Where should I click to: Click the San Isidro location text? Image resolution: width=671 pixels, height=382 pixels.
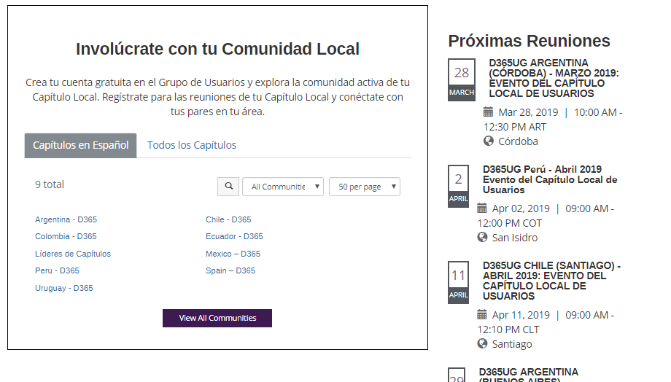click(515, 238)
